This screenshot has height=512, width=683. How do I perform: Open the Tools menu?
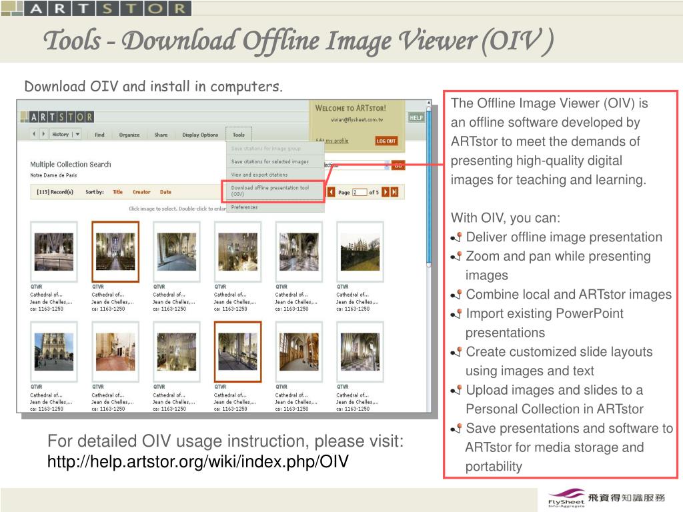tap(239, 135)
